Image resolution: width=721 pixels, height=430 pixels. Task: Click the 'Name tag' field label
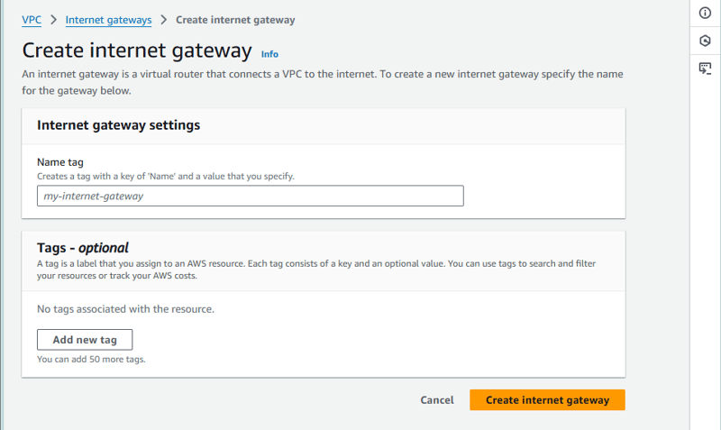click(60, 162)
